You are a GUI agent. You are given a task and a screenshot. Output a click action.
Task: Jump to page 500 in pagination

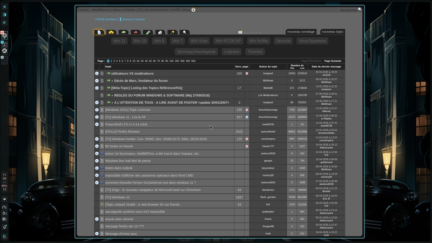pyautogui.click(x=193, y=61)
